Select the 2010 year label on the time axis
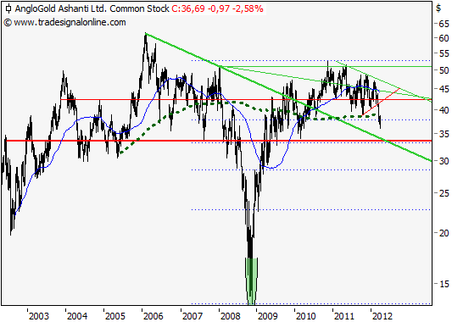452x322 pixels. [x=306, y=316]
